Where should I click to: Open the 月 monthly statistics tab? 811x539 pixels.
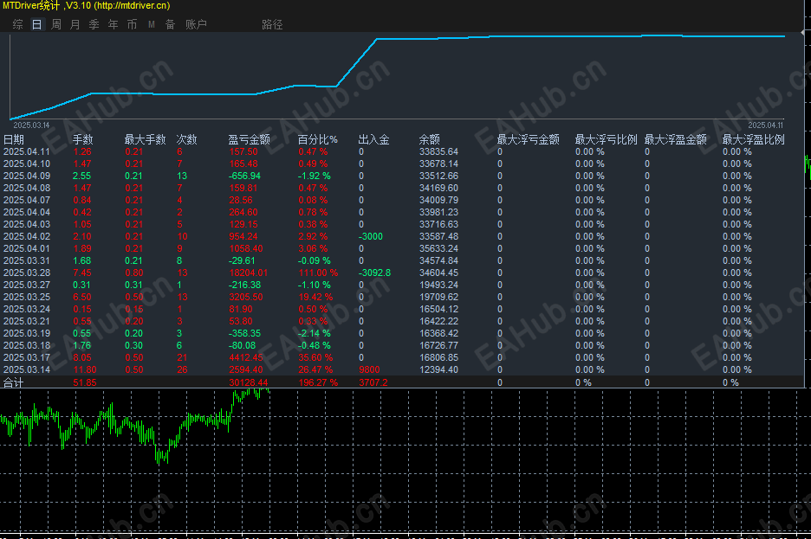tap(75, 24)
